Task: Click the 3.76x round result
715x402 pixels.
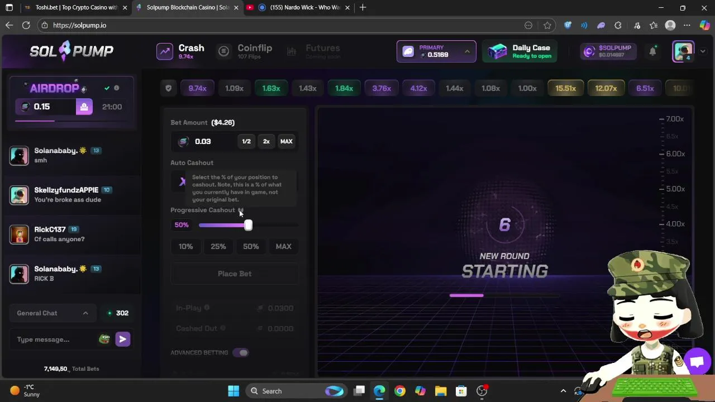Action: point(382,88)
